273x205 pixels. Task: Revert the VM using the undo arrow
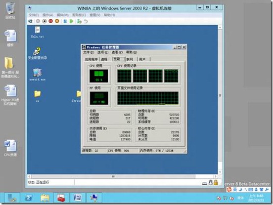(x=86, y=21)
